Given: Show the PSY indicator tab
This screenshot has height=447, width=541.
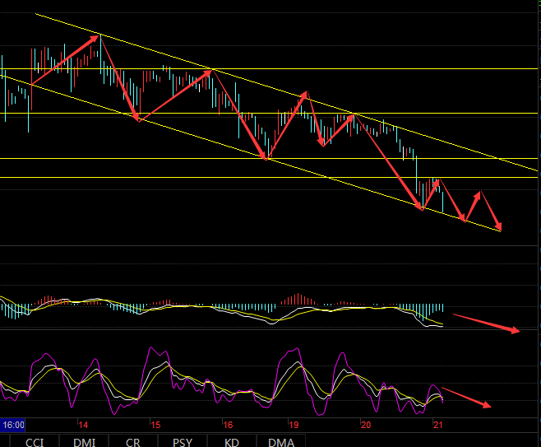Looking at the screenshot, I should (x=183, y=441).
